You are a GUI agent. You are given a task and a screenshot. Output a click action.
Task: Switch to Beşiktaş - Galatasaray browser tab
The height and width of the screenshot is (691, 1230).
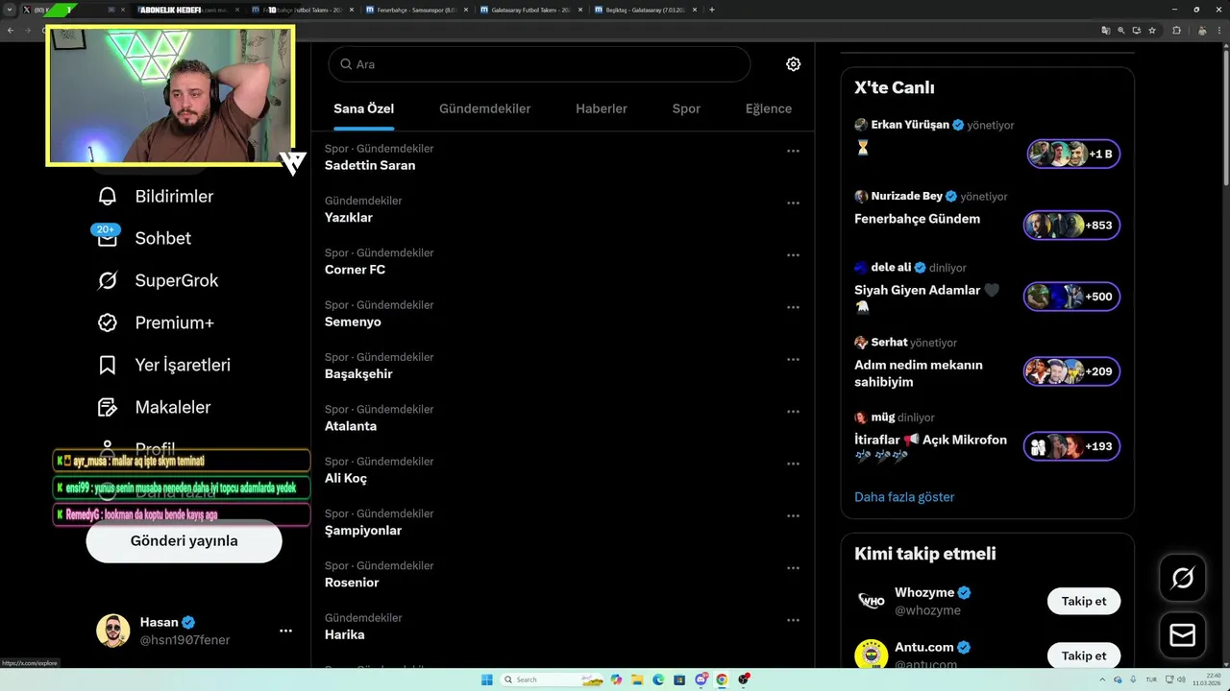click(x=646, y=10)
